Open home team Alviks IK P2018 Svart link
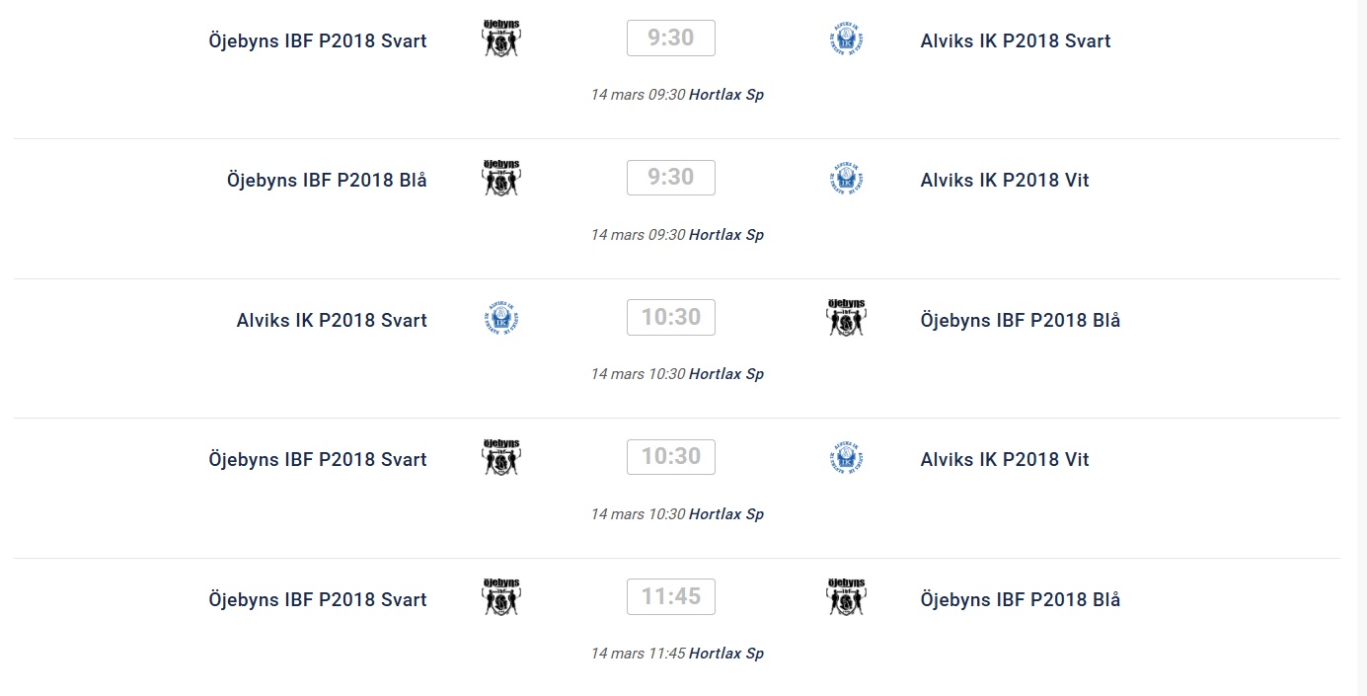Screen dimensions: 1367x696 [332, 320]
